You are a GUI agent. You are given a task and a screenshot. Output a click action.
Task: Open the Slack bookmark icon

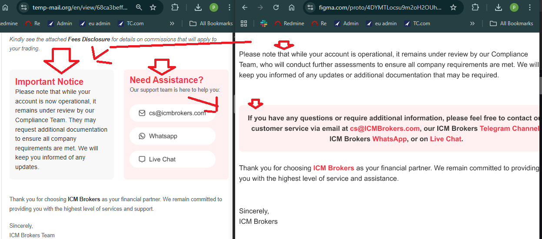pos(264,23)
